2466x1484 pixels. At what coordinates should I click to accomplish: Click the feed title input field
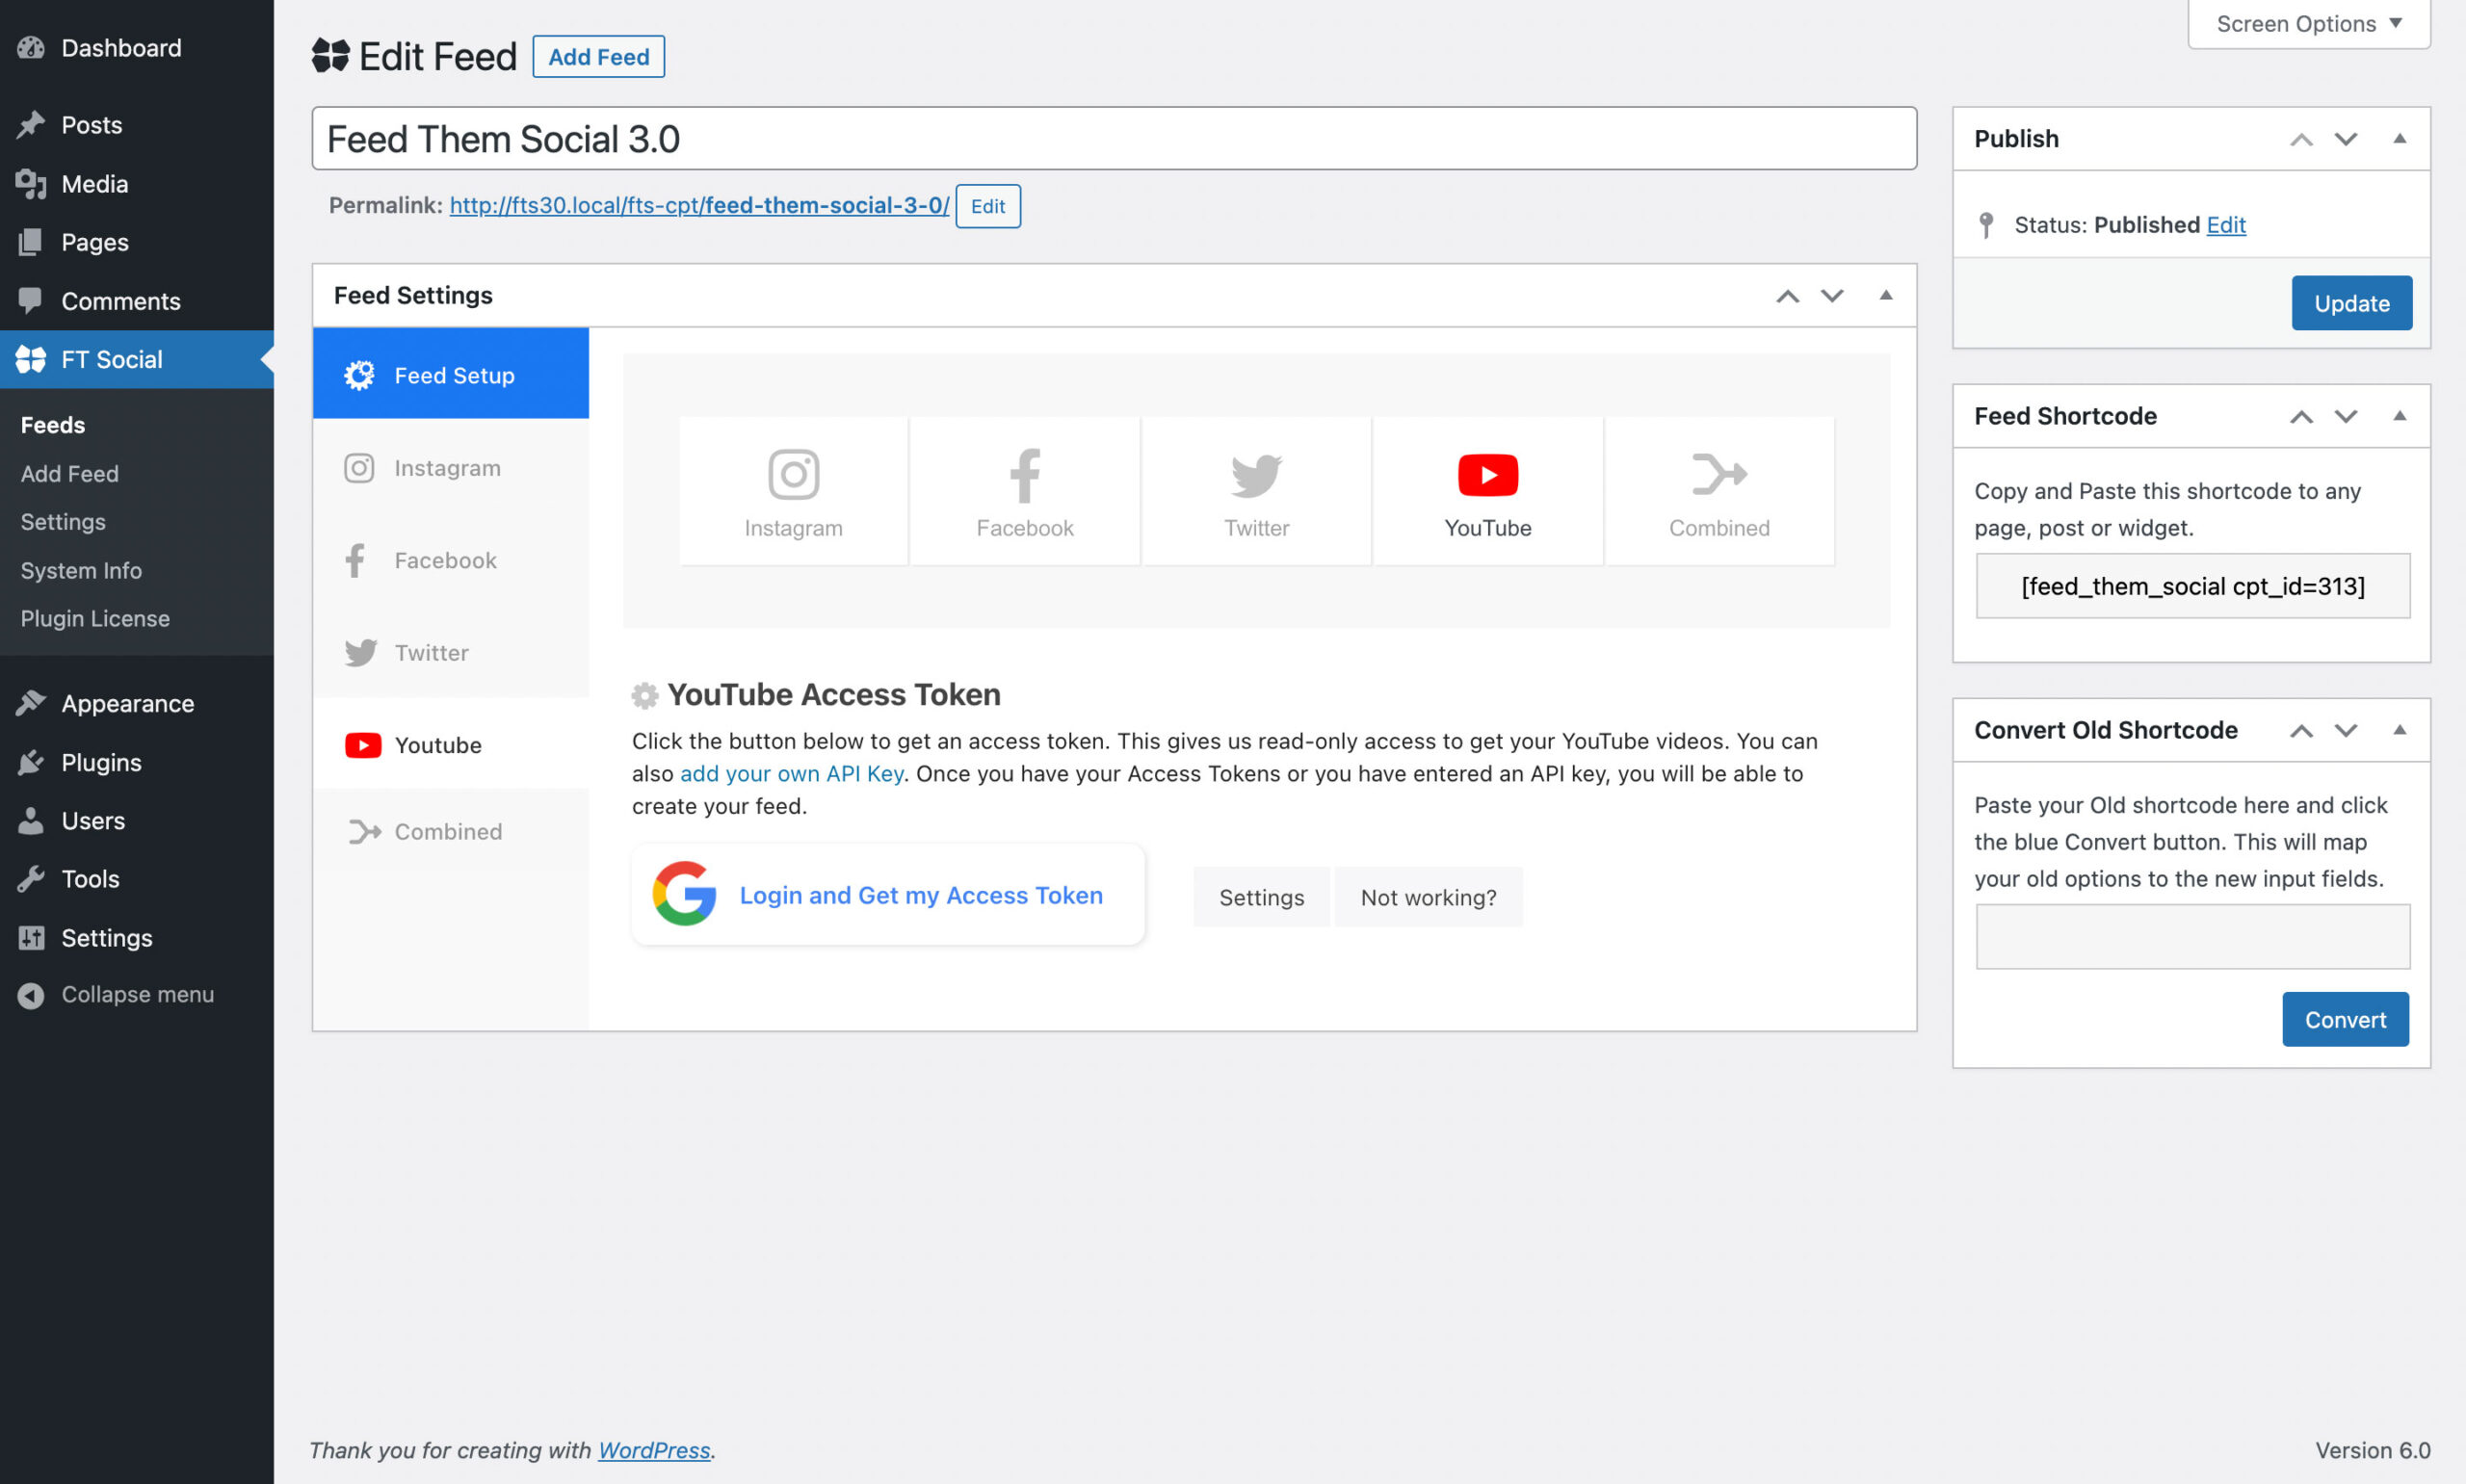coord(1114,139)
